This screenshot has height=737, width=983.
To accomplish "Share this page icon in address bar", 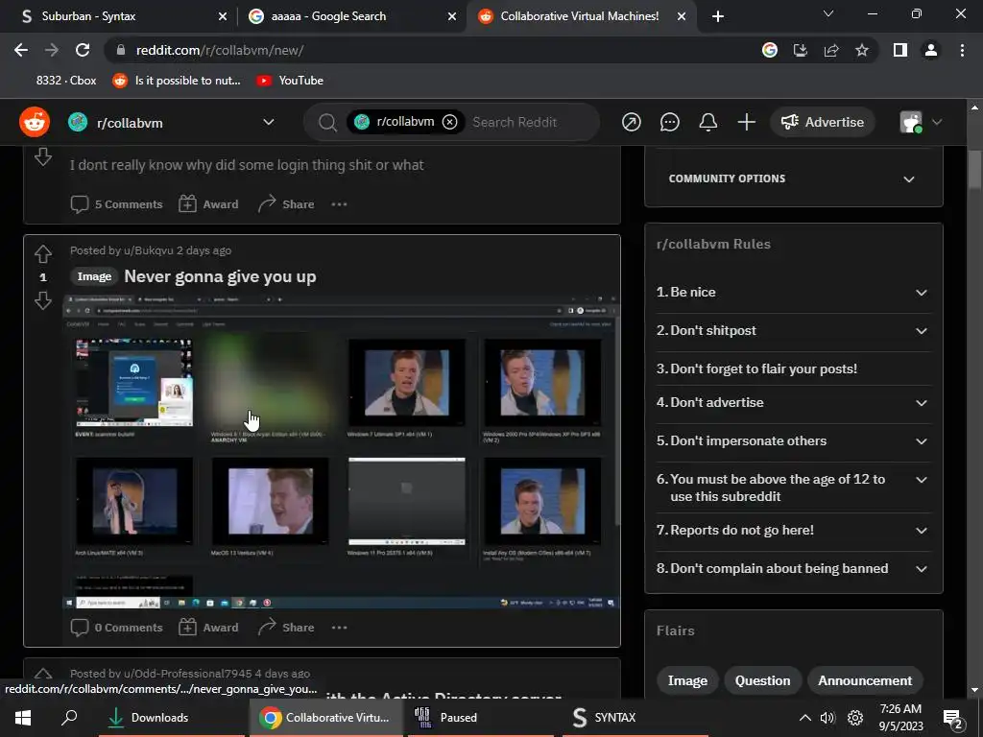I will pos(831,50).
